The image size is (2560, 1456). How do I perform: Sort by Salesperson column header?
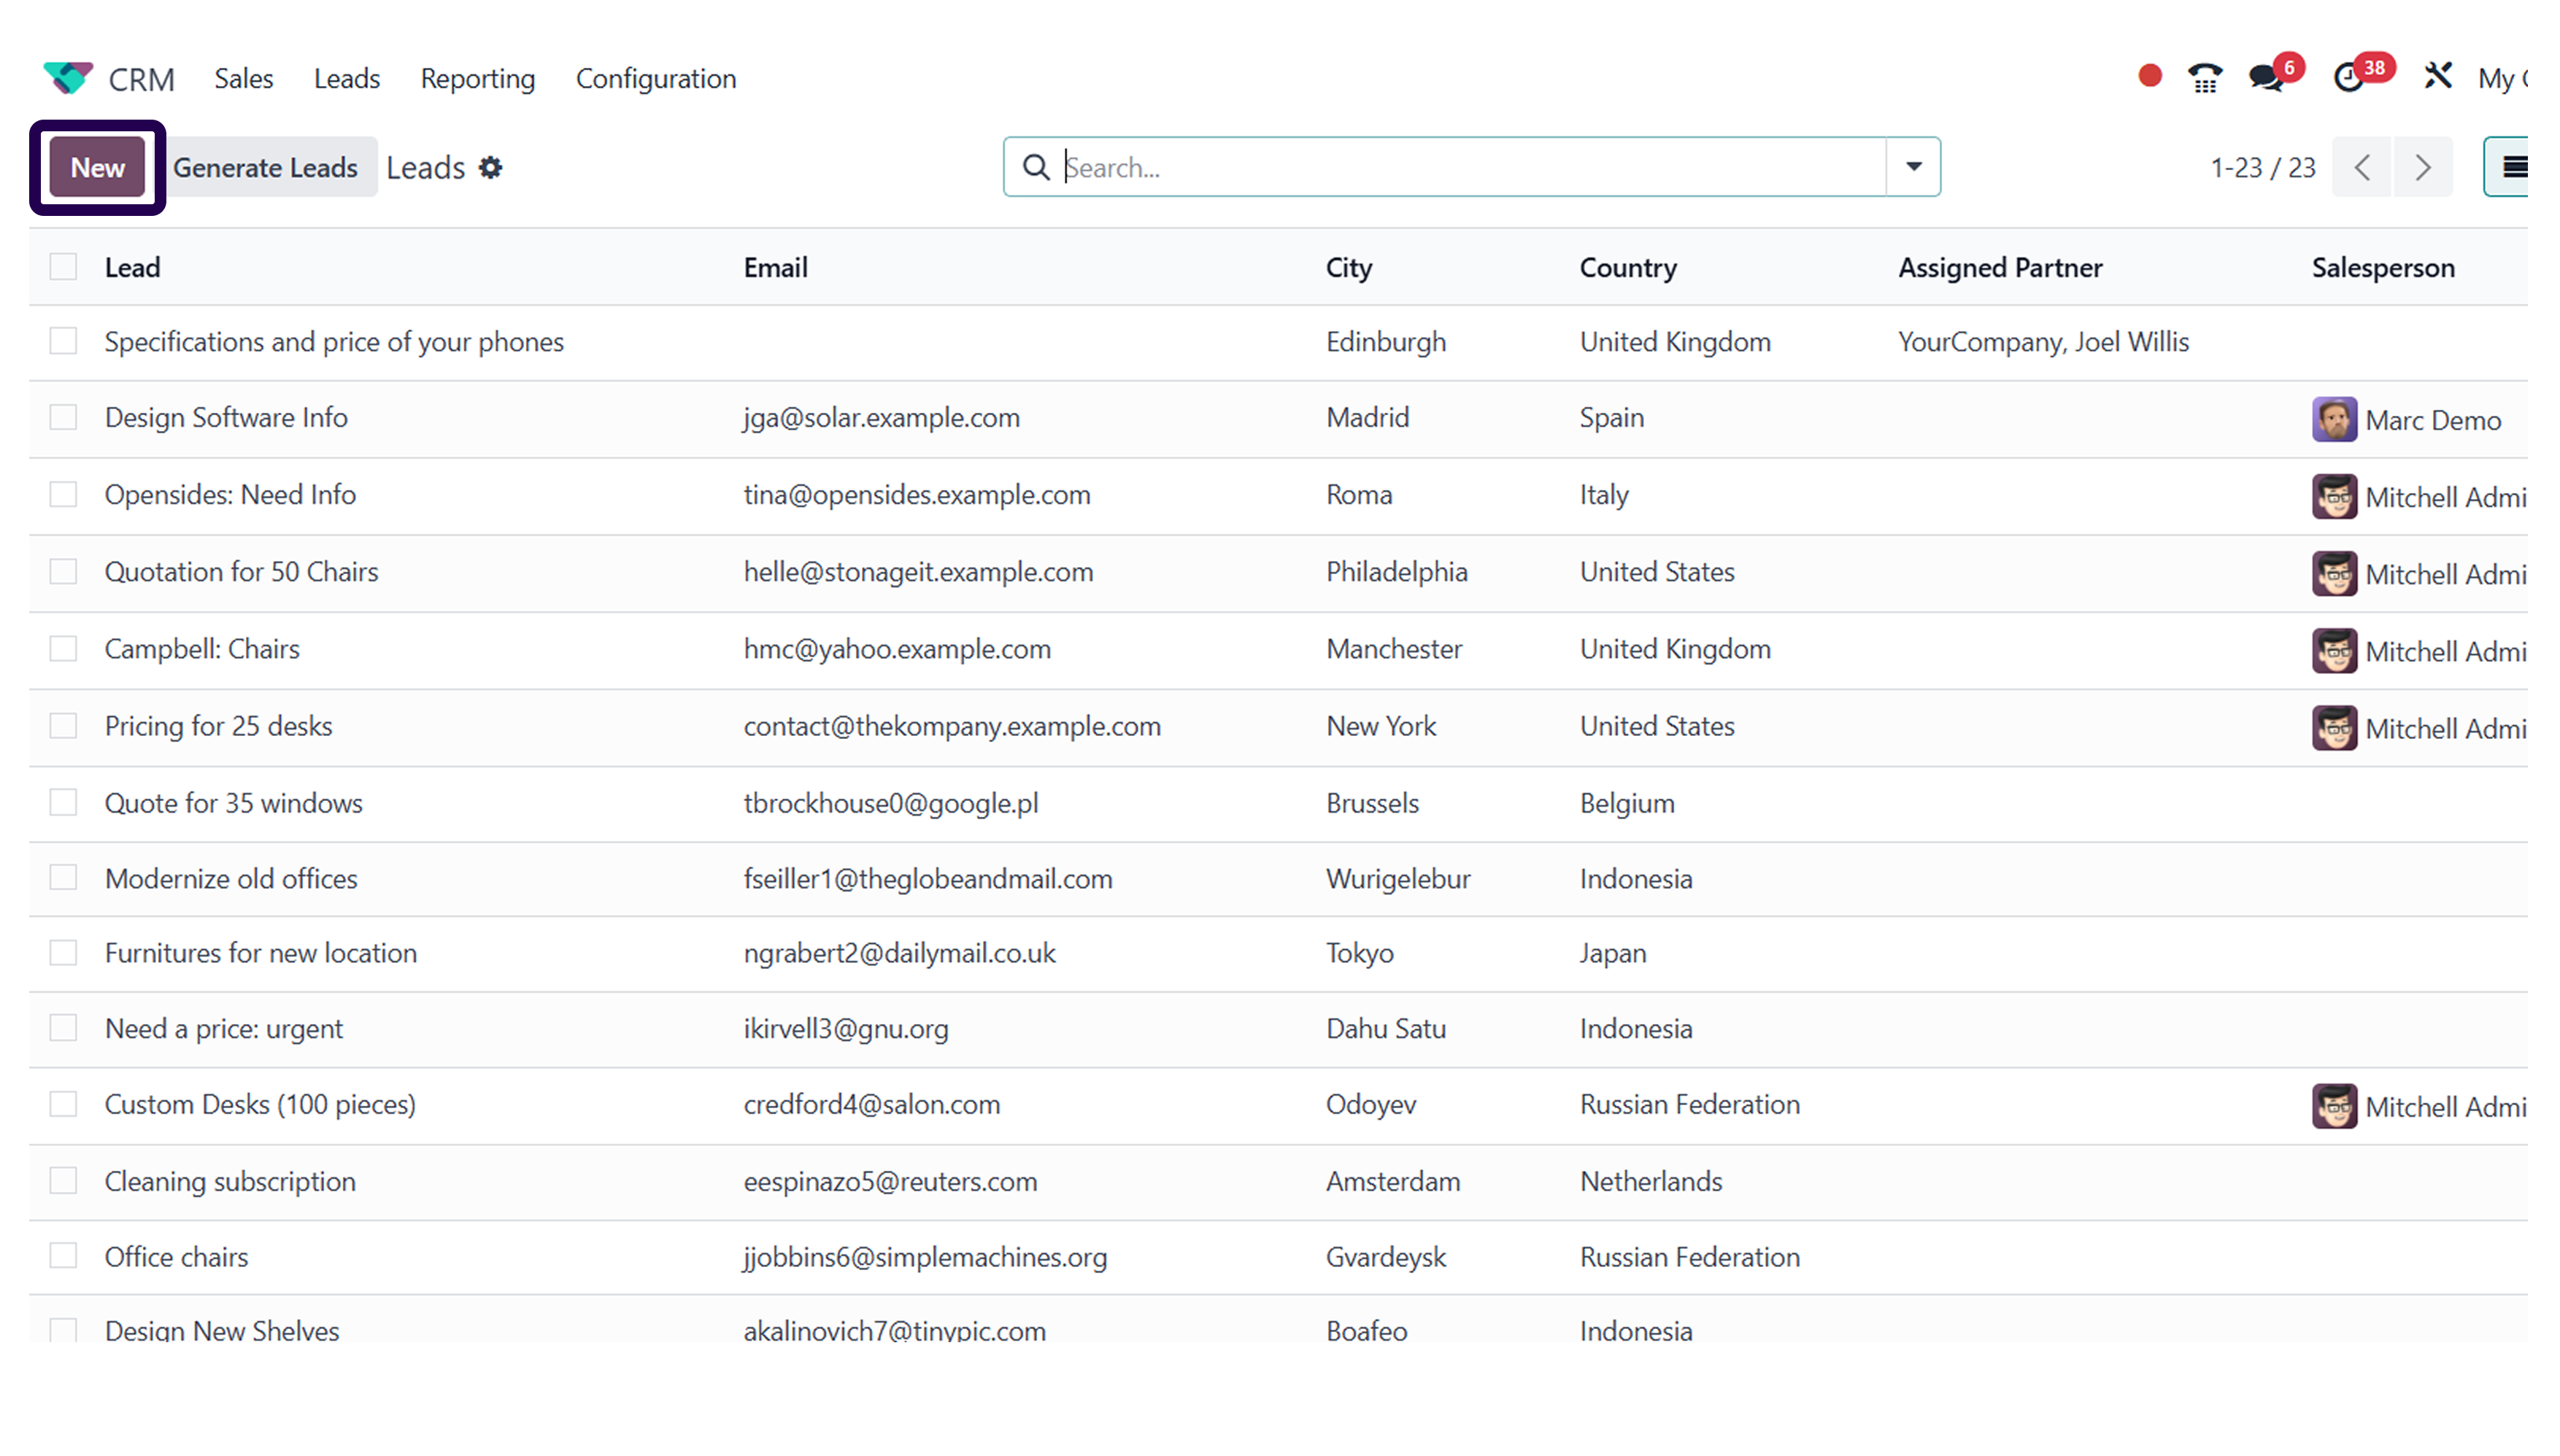[2383, 267]
